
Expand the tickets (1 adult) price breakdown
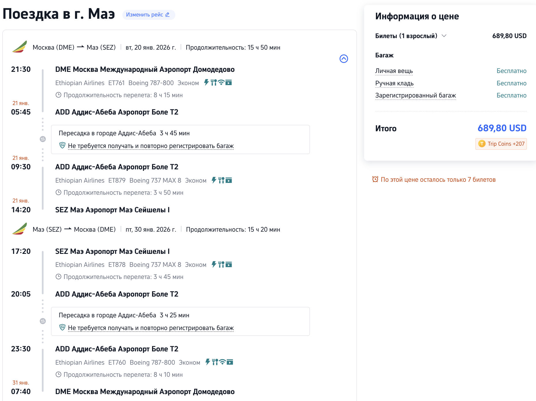tap(444, 36)
